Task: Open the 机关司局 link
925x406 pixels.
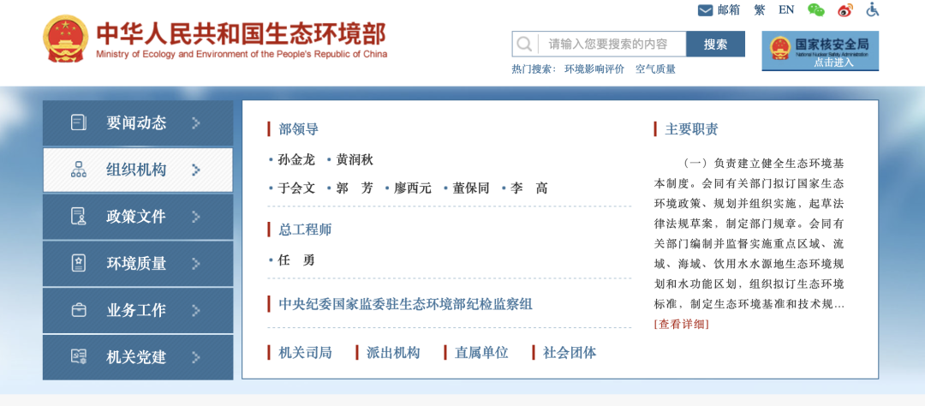Action: 305,353
